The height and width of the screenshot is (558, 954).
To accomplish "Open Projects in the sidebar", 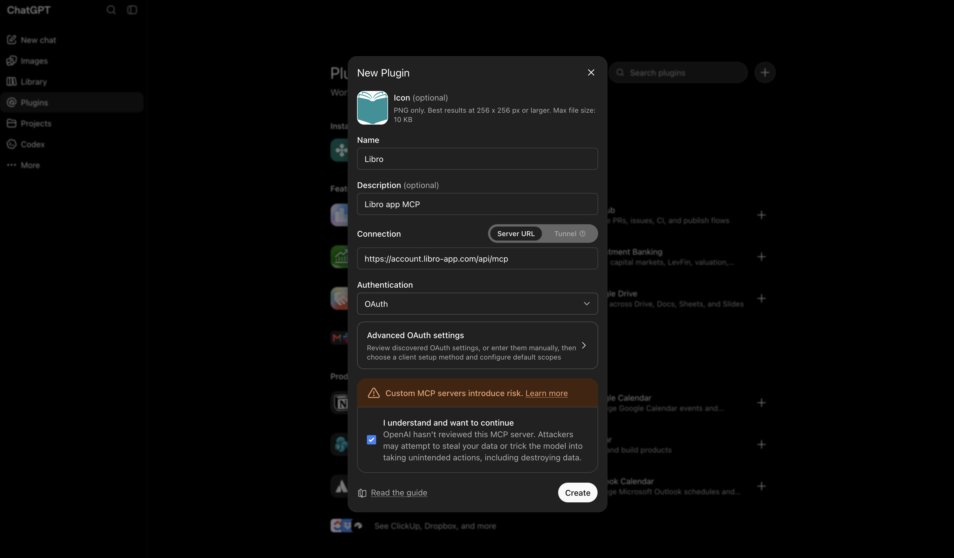I will click(72, 123).
